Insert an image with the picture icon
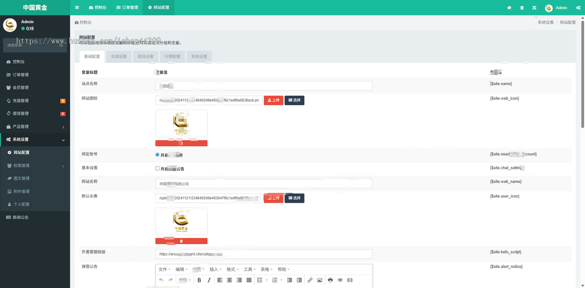Viewport: 585px width, 288px height. pos(320,280)
